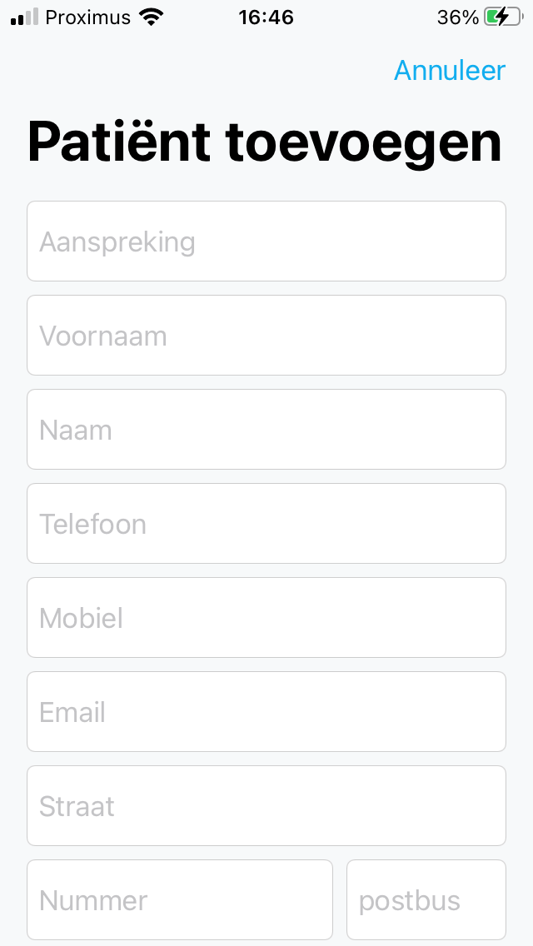Tap the 36% battery percentage
Viewport: 533px width, 946px height.
457,17
